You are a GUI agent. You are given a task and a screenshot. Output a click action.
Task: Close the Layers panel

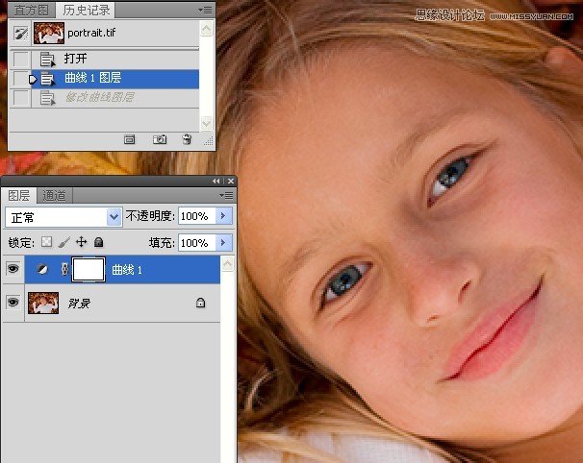pos(231,182)
